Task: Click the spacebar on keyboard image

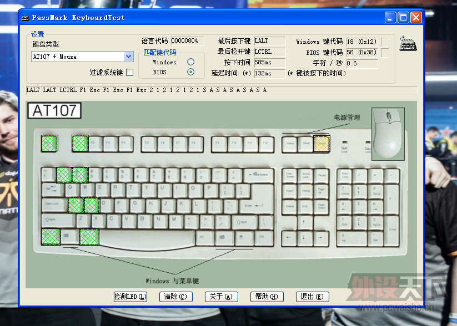Action: pyautogui.click(x=147, y=238)
